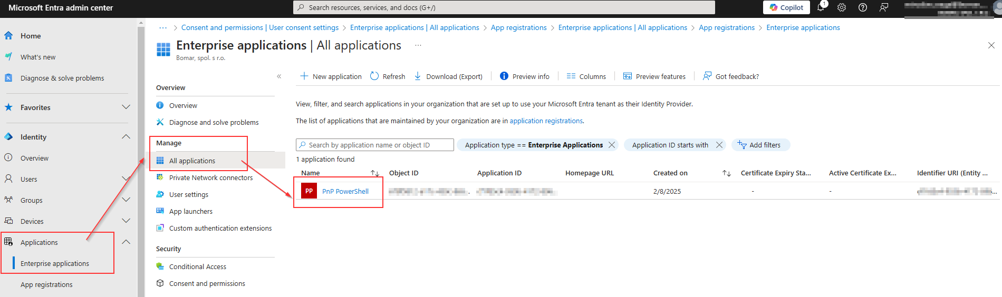
Task: Click the Refresh toolbar button
Action: click(388, 76)
